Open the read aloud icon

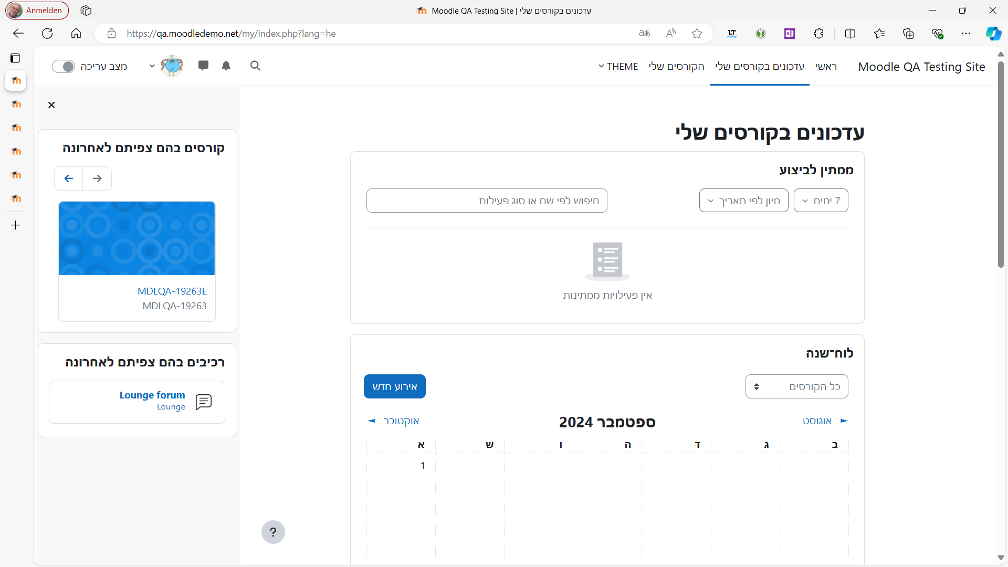coord(671,34)
